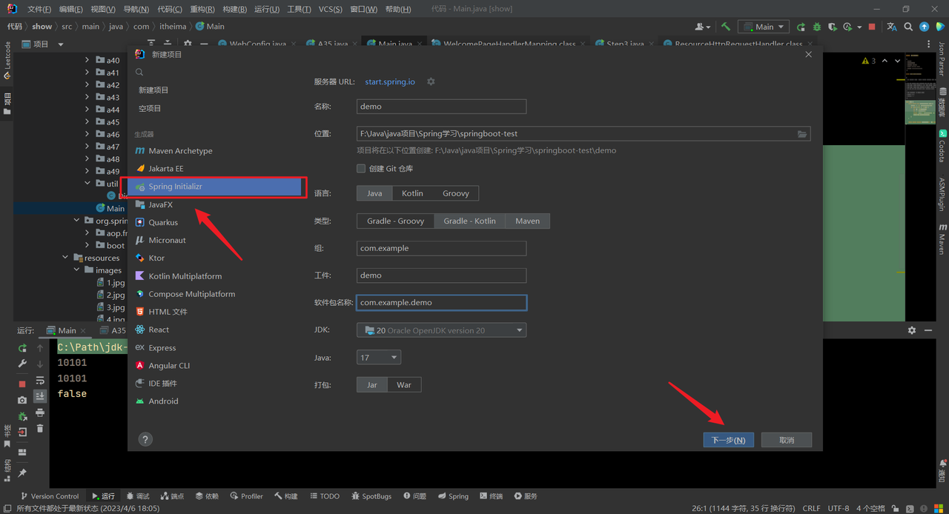Select Gradle - Groovy project type
The width and height of the screenshot is (949, 514).
pyautogui.click(x=396, y=221)
